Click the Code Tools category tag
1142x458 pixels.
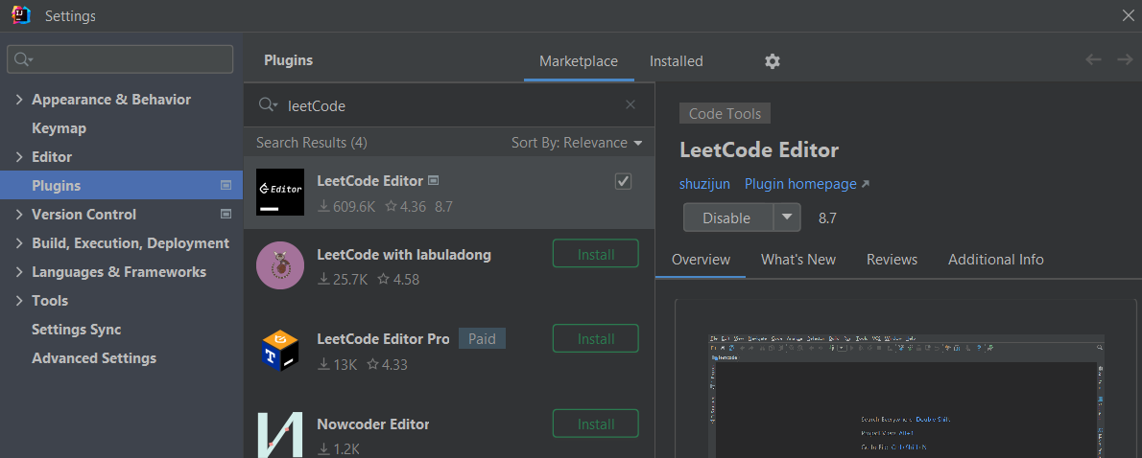[725, 113]
